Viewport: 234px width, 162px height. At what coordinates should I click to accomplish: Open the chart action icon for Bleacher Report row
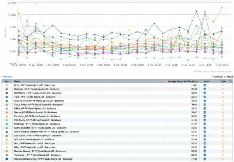205,151
